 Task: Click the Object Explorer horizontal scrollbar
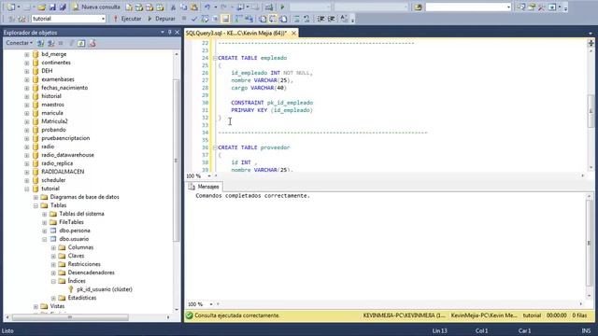click(70, 317)
